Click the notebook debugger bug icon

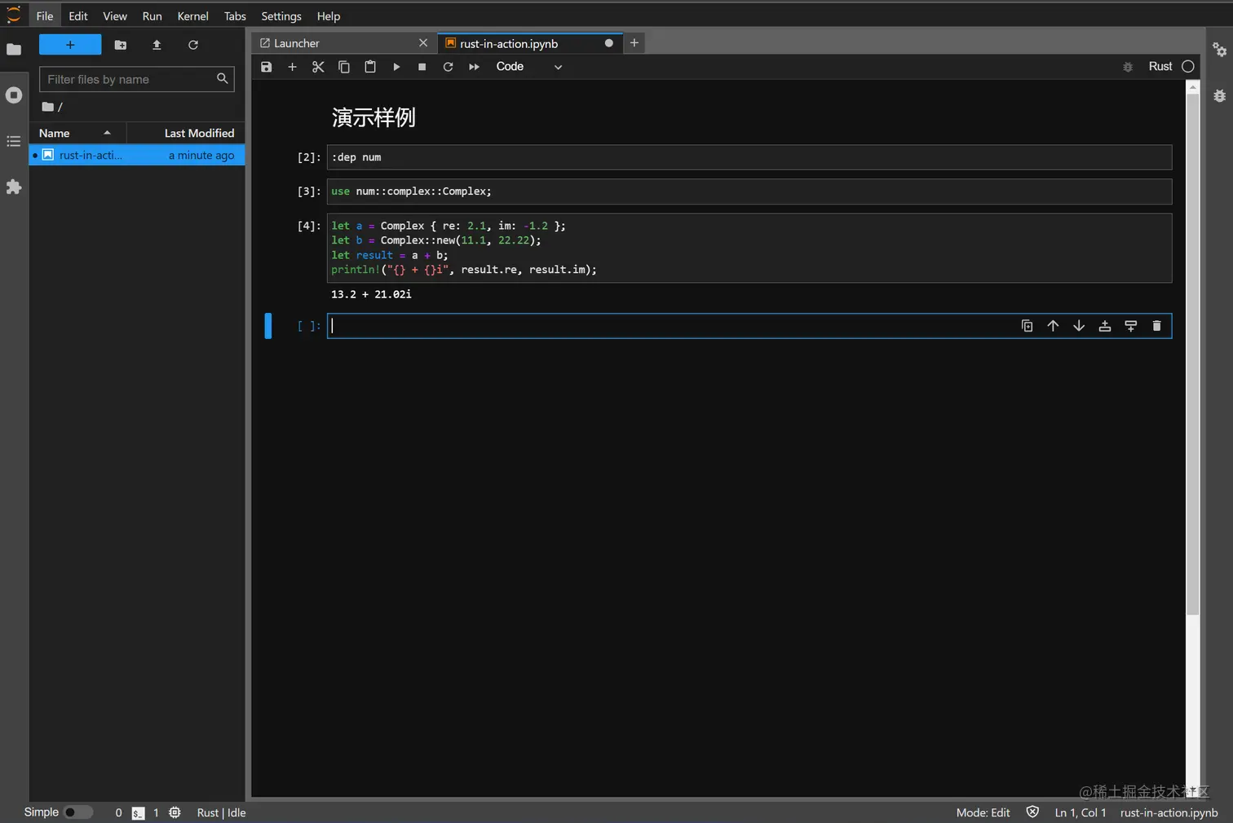(x=1128, y=67)
